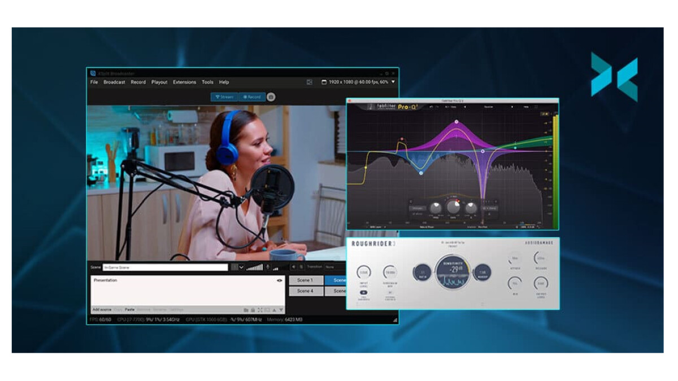Click the Sensitivity dial in RoughRider
This screenshot has height=381, width=678.
click(x=452, y=273)
